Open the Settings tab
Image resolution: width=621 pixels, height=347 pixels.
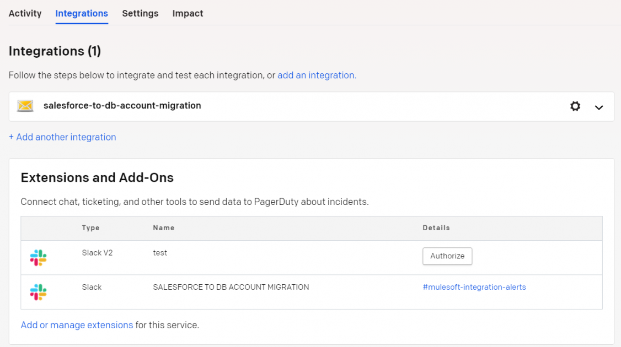tap(140, 13)
